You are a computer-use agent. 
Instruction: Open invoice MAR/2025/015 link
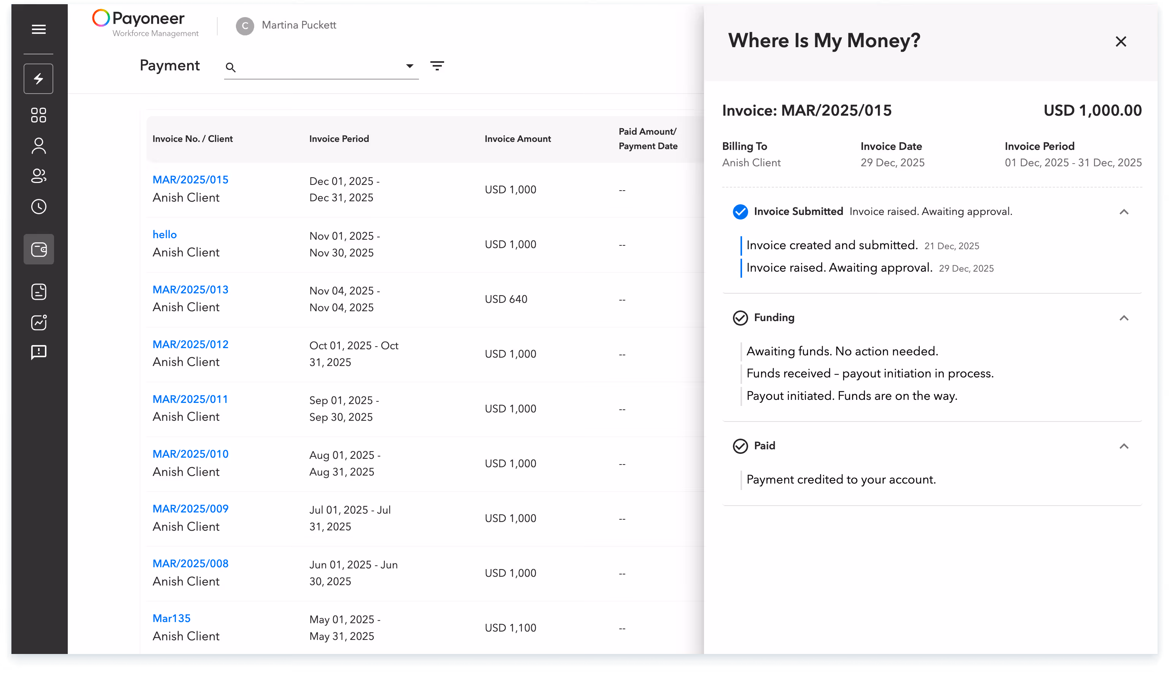pos(190,180)
